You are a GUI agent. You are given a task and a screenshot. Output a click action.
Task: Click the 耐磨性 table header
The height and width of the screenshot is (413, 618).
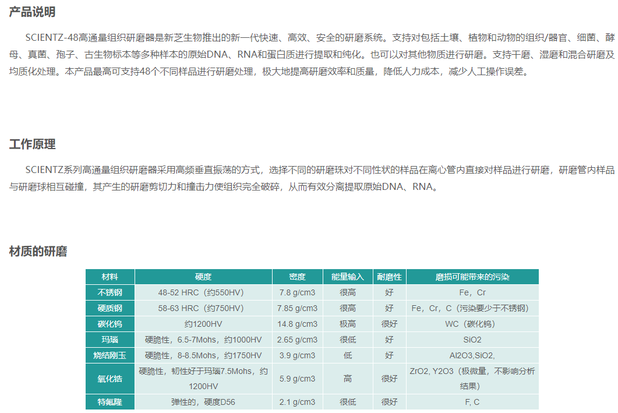coord(390,277)
